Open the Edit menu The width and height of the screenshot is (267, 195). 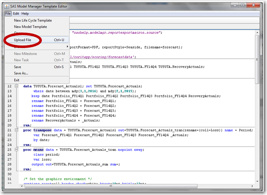16,13
